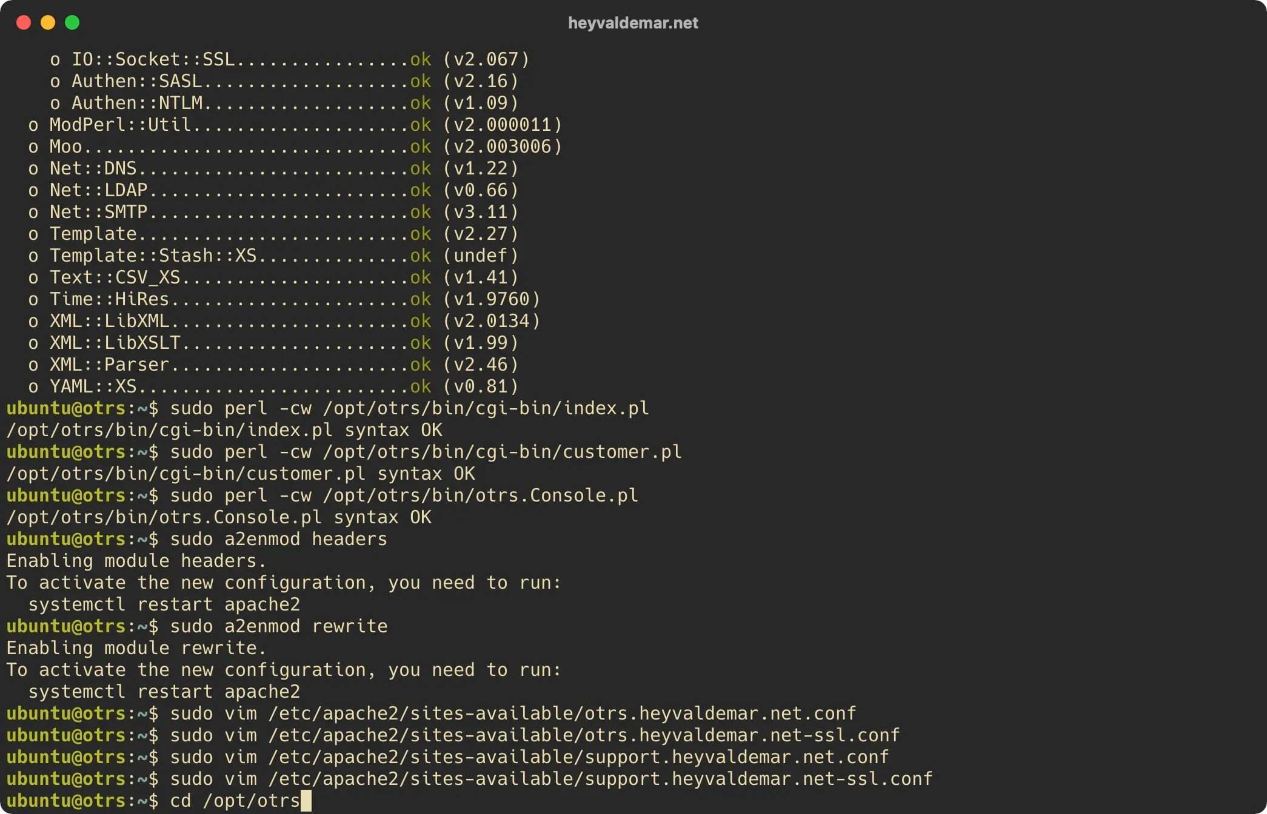Click the 'sudo a2enmod rewrite' command
1267x814 pixels.
pos(278,626)
